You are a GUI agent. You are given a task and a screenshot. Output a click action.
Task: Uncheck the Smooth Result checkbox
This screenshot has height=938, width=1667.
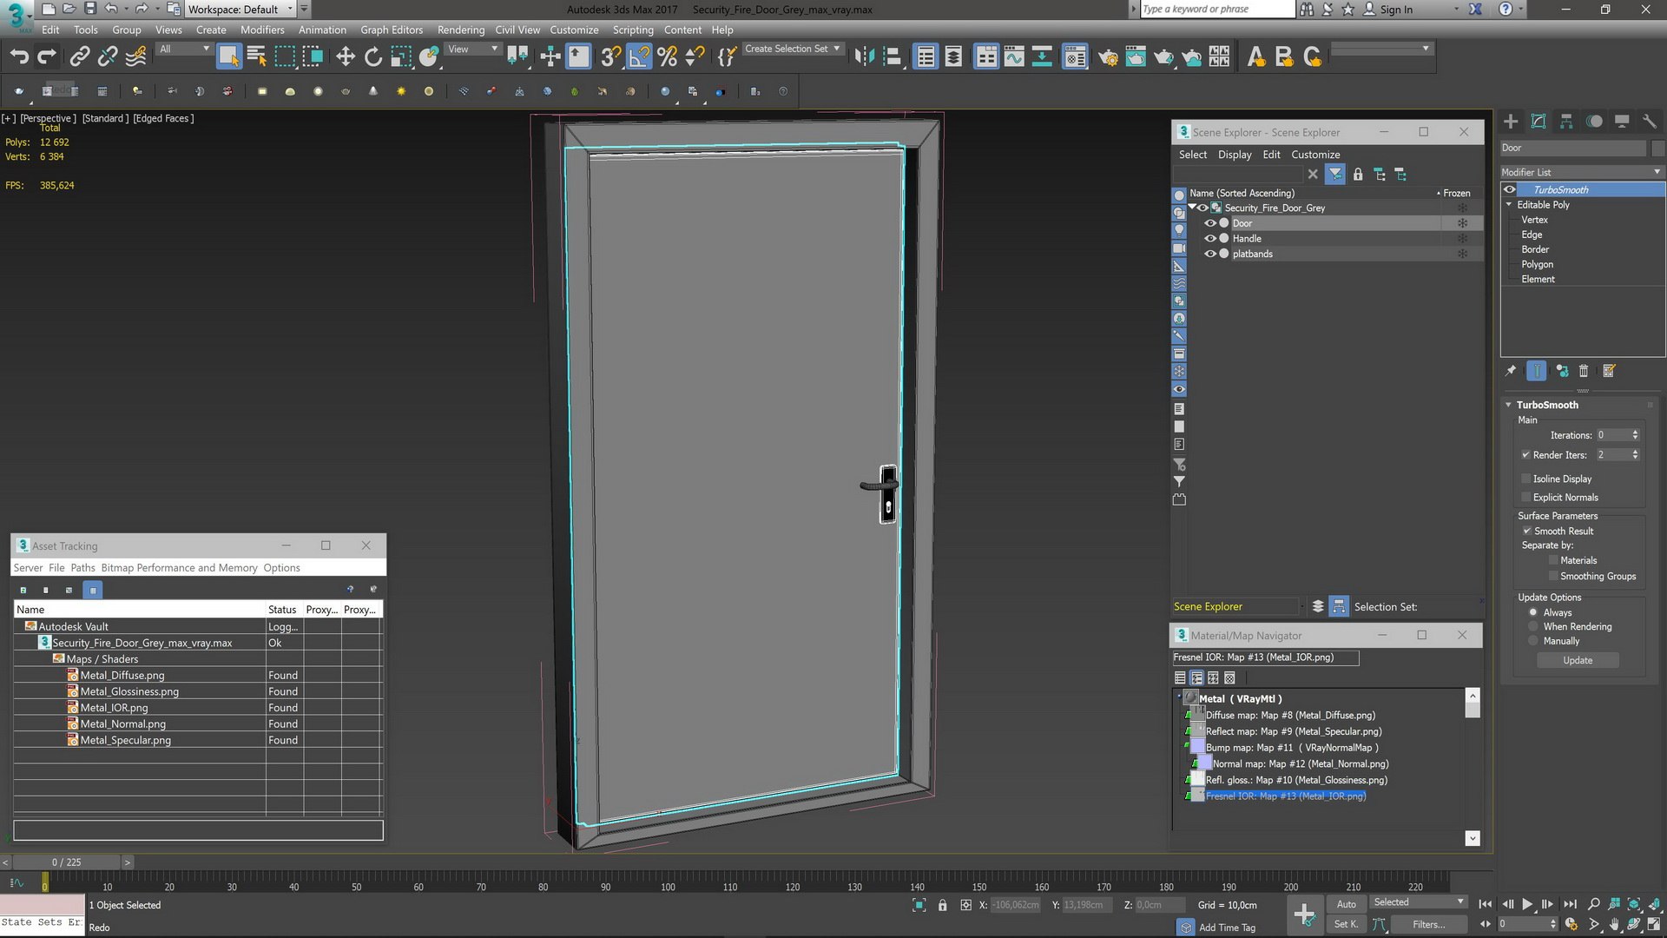[1526, 532]
